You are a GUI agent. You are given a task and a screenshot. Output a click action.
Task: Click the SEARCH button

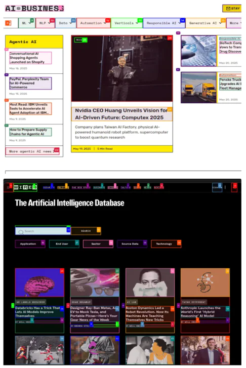86,231
